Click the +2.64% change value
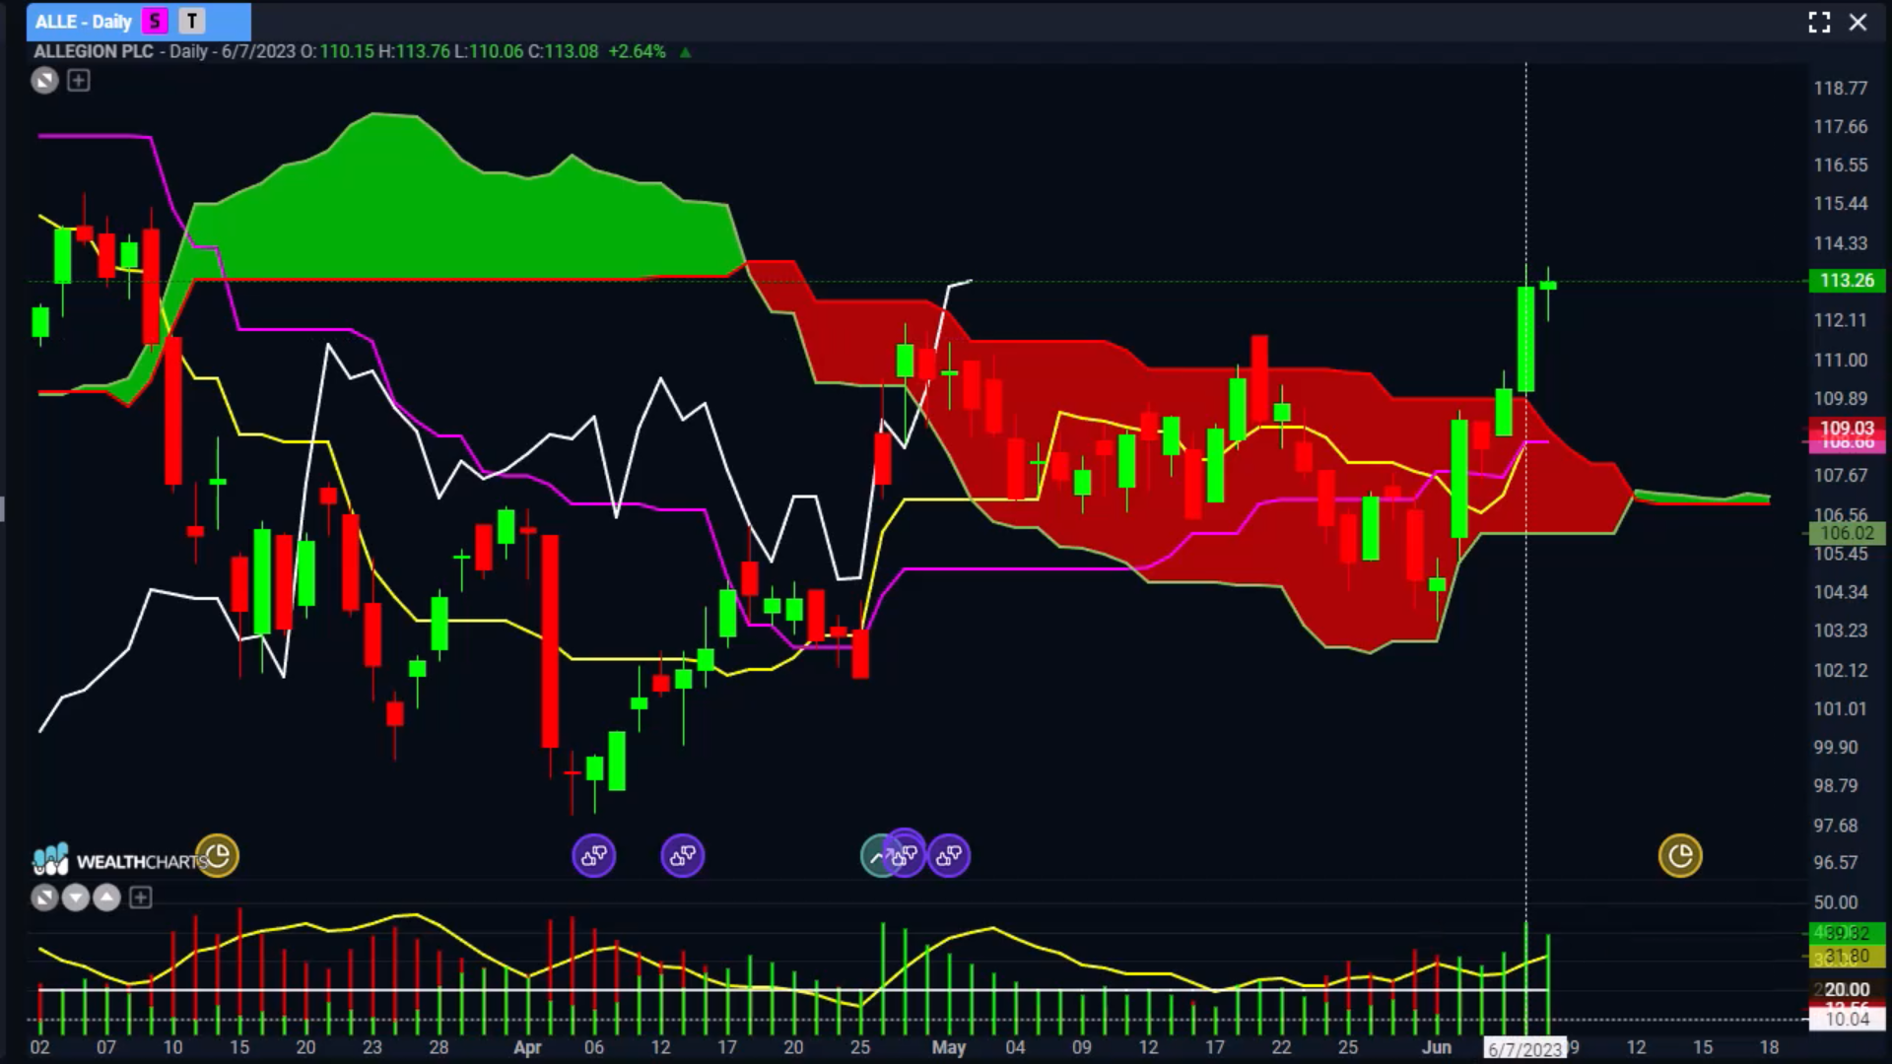1892x1064 pixels. tap(637, 51)
